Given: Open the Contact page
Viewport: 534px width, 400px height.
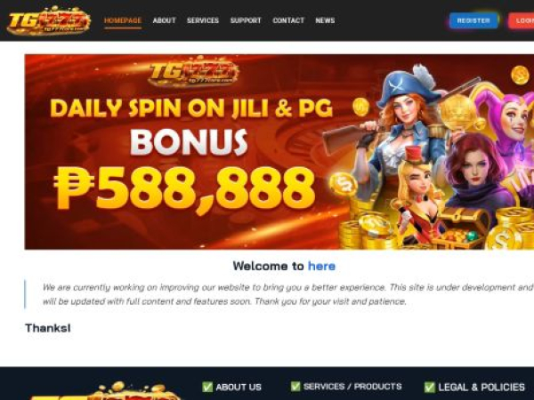Looking at the screenshot, I should point(288,20).
